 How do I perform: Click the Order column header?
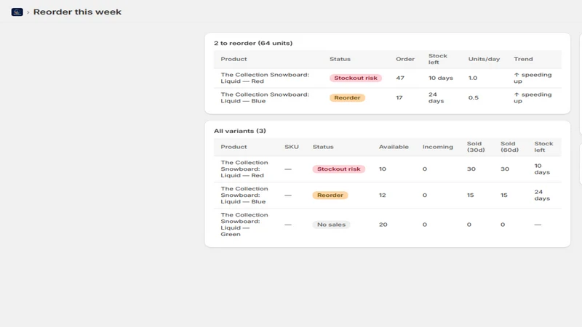pyautogui.click(x=405, y=59)
